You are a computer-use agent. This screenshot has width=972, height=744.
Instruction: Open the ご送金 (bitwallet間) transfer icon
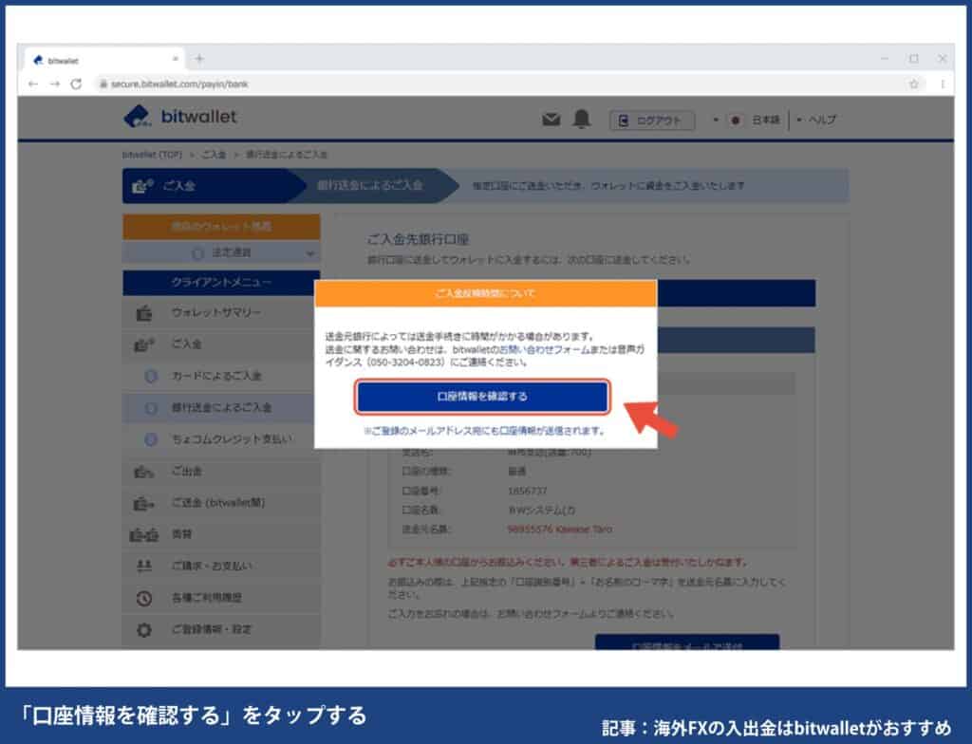click(x=144, y=503)
